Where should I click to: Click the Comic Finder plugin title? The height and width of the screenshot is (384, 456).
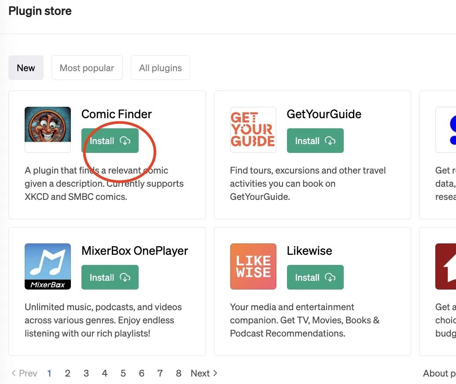117,114
